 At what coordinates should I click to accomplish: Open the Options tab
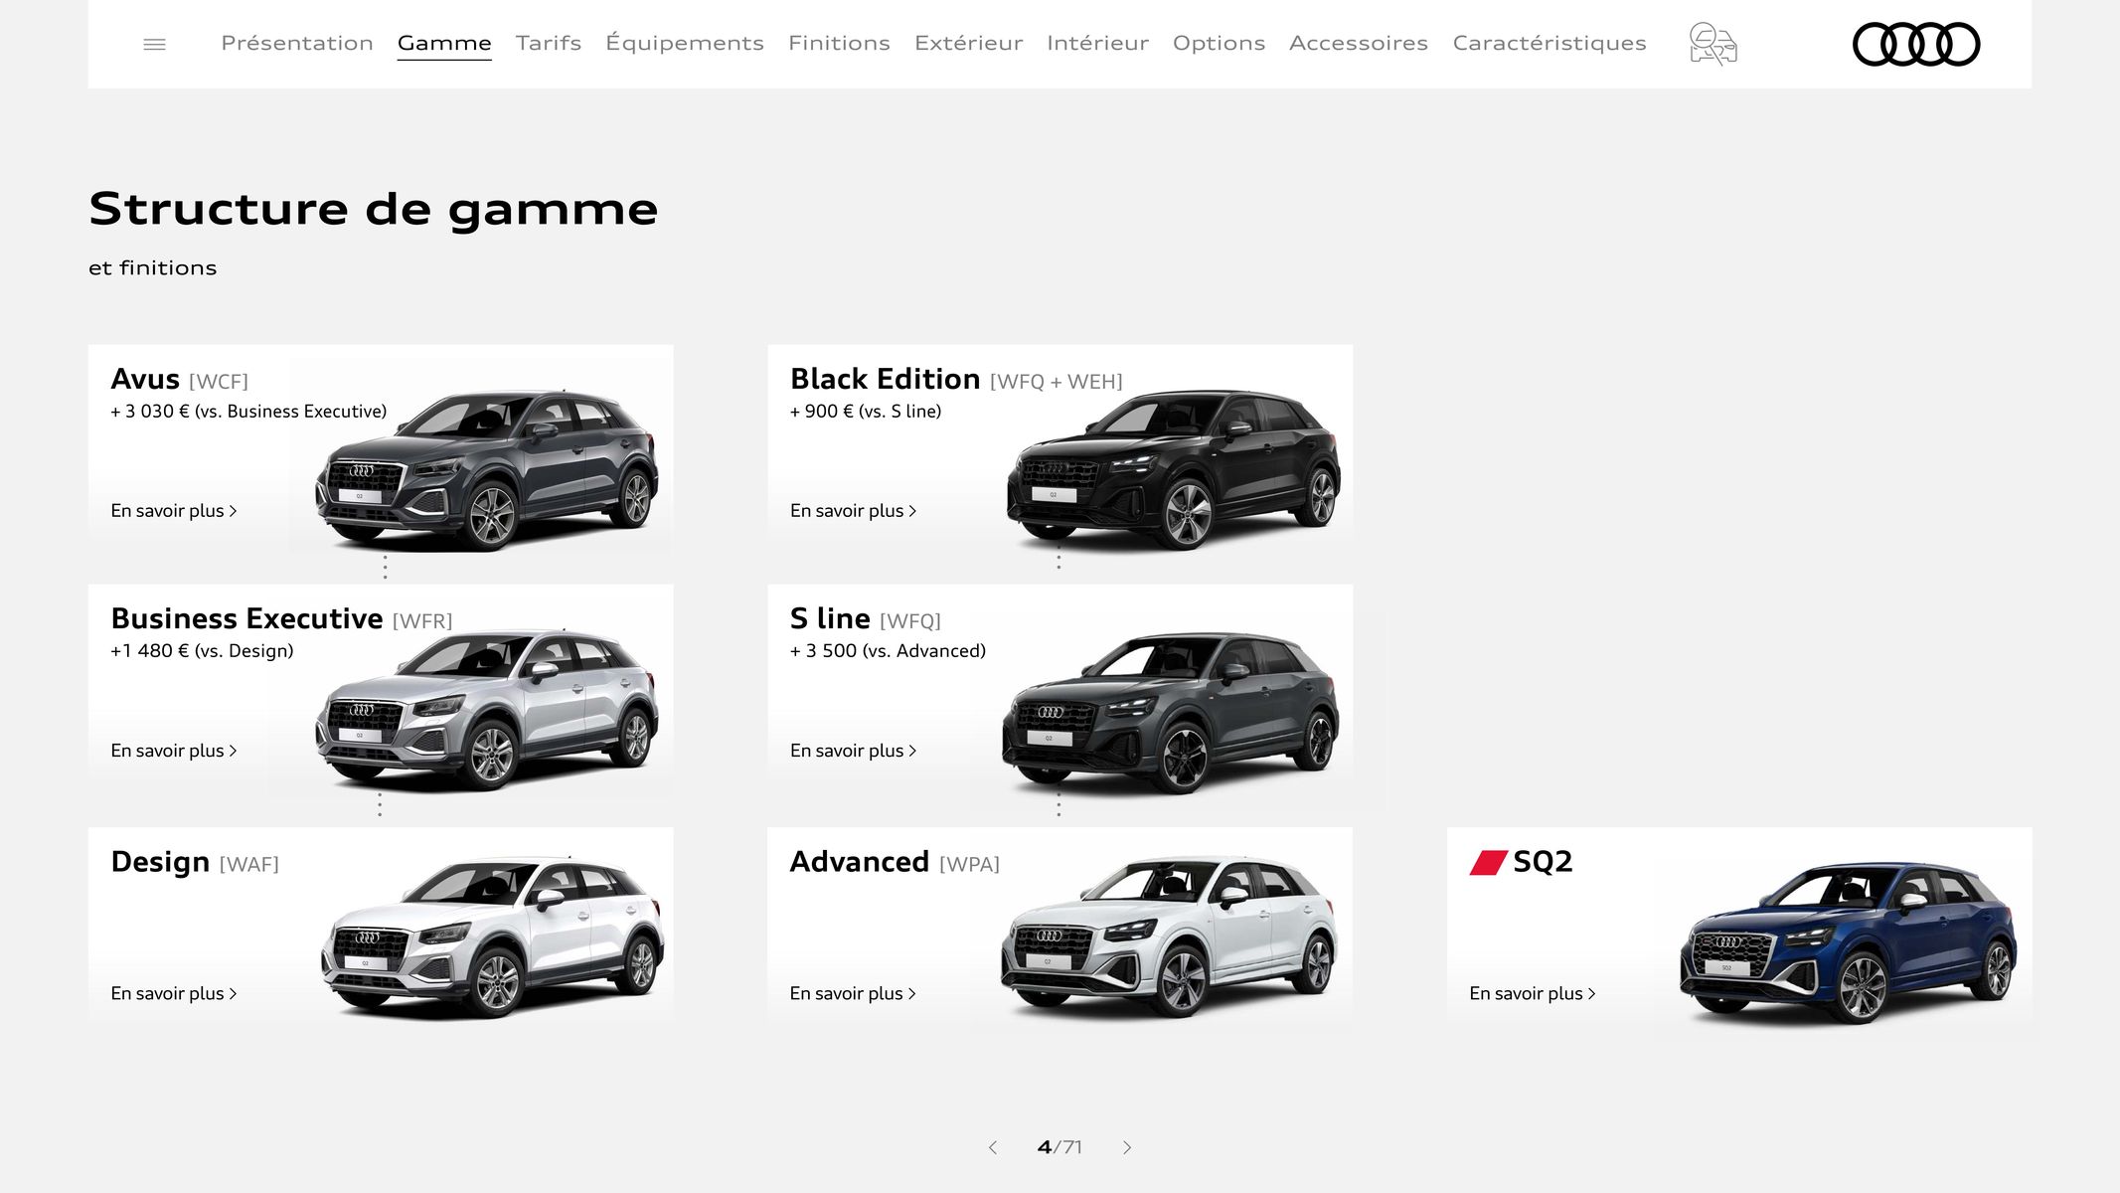pos(1219,43)
